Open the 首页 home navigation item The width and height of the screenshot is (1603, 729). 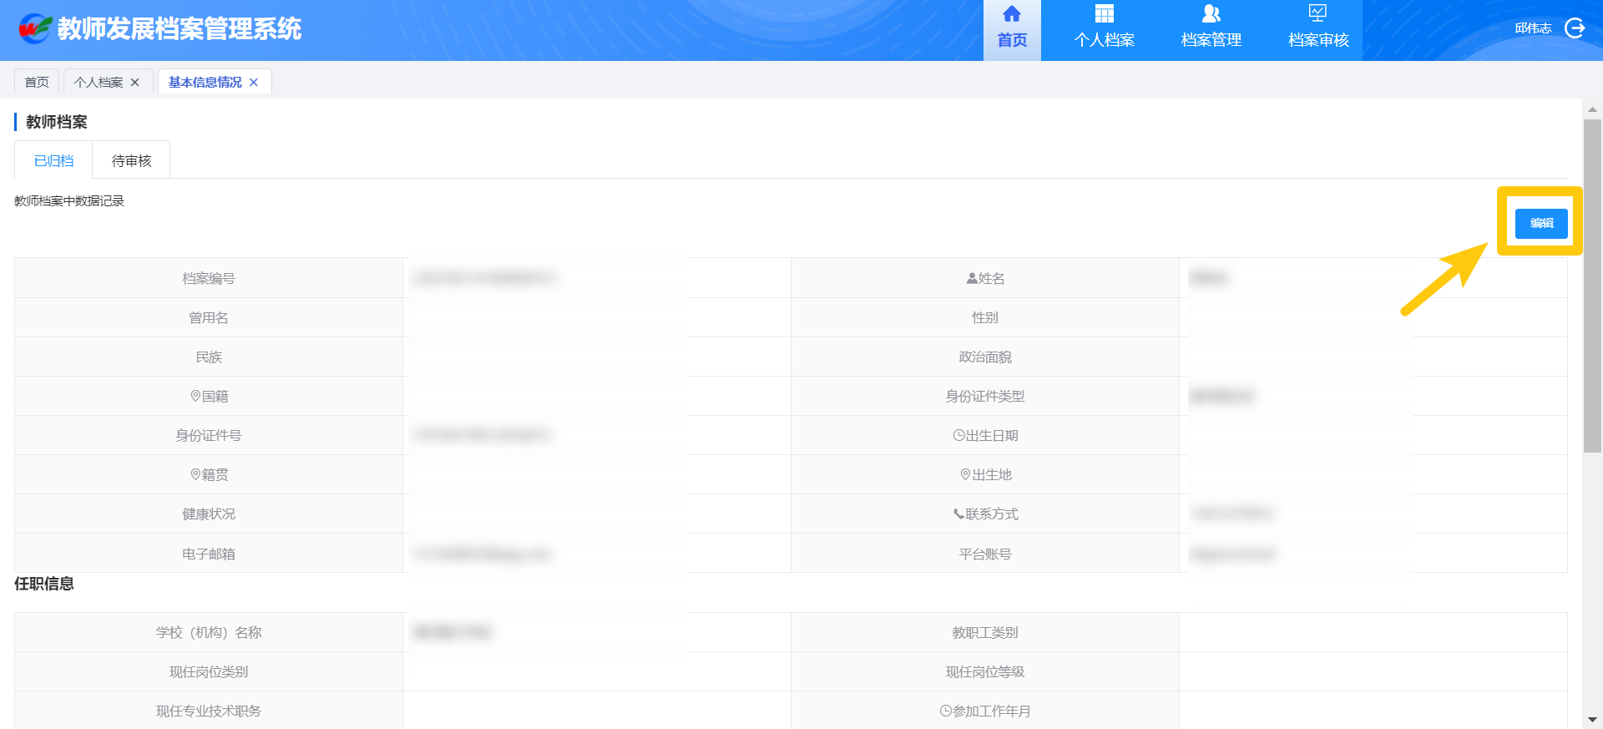(x=1012, y=30)
